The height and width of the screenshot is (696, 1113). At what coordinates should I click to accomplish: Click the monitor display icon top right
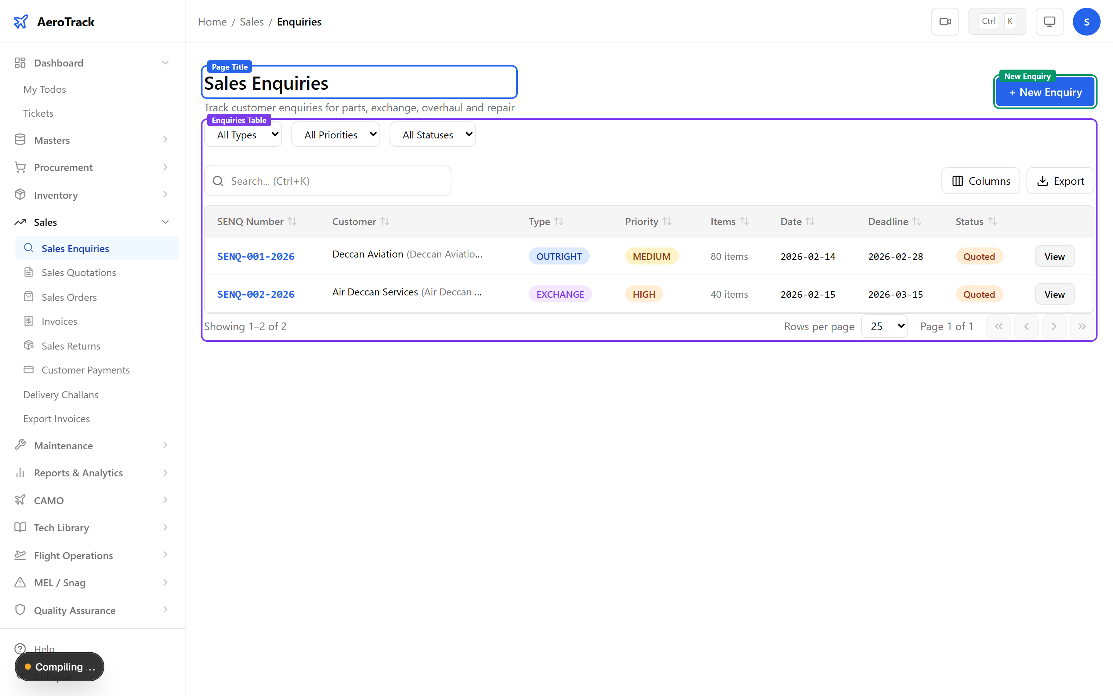point(1048,21)
